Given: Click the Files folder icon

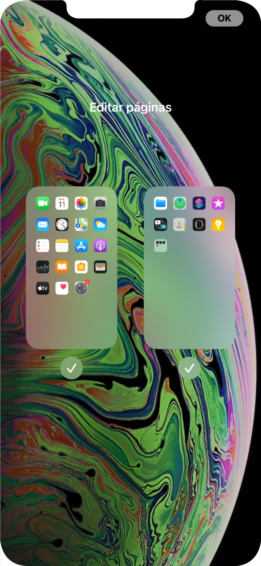Looking at the screenshot, I should (x=161, y=203).
